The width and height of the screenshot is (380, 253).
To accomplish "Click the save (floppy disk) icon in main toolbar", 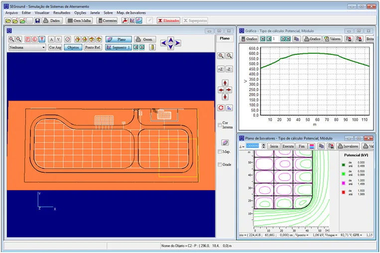I will point(37,20).
